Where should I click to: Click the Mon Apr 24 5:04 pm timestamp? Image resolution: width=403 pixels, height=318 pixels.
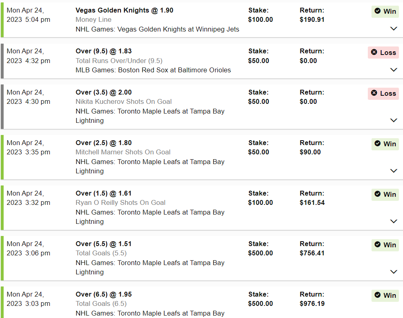[28, 15]
